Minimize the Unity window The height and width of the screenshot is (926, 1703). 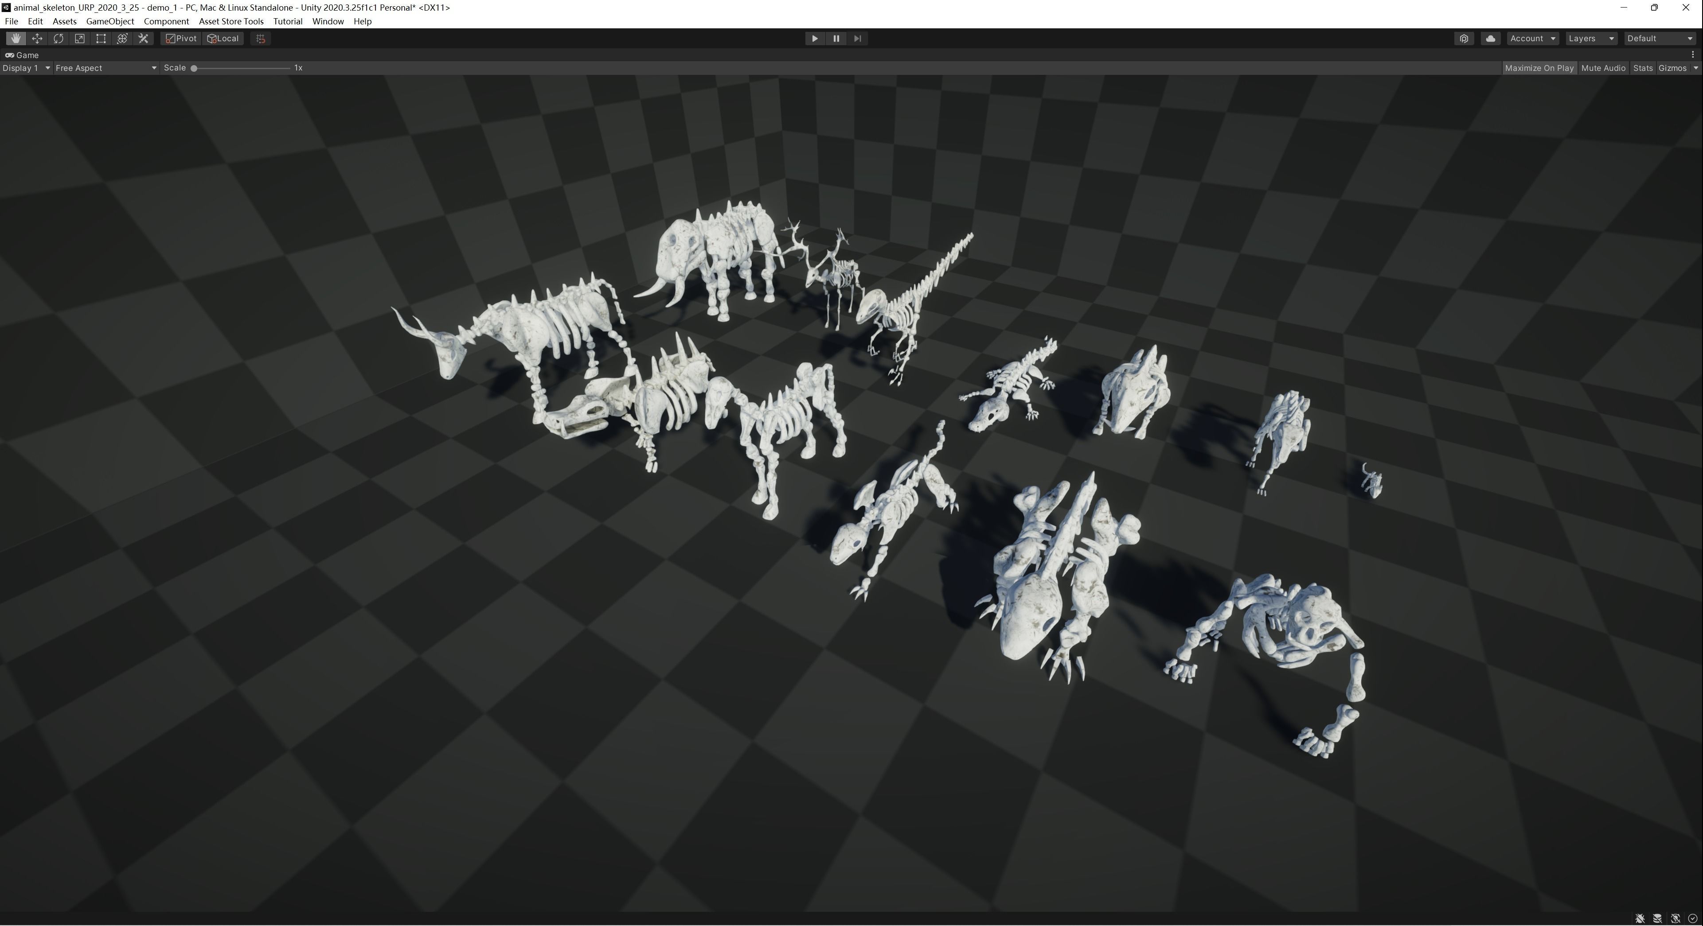point(1623,7)
